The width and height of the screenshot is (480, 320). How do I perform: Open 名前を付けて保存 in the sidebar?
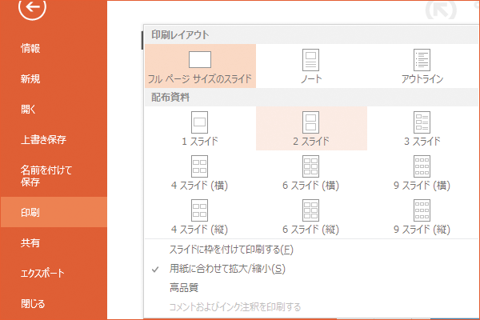(54, 176)
